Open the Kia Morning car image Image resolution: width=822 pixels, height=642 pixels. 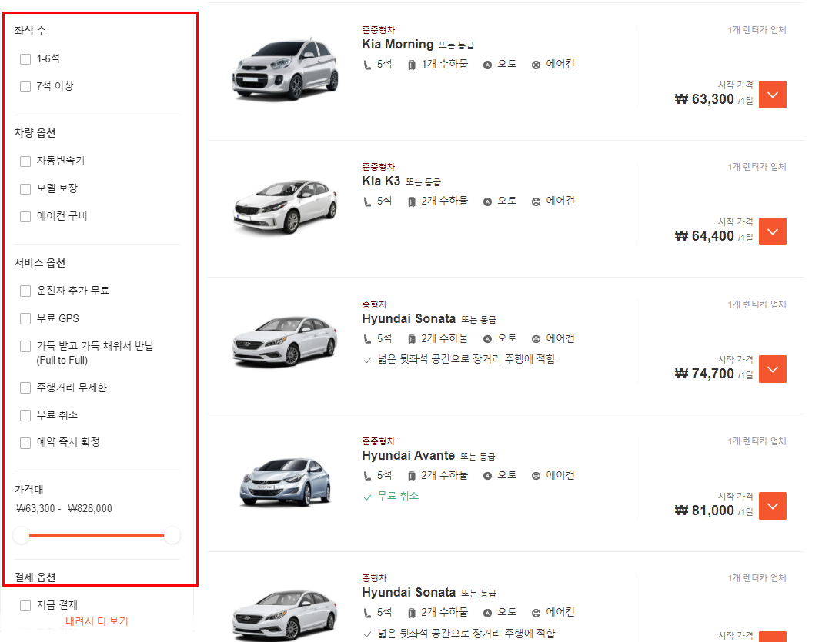point(286,68)
